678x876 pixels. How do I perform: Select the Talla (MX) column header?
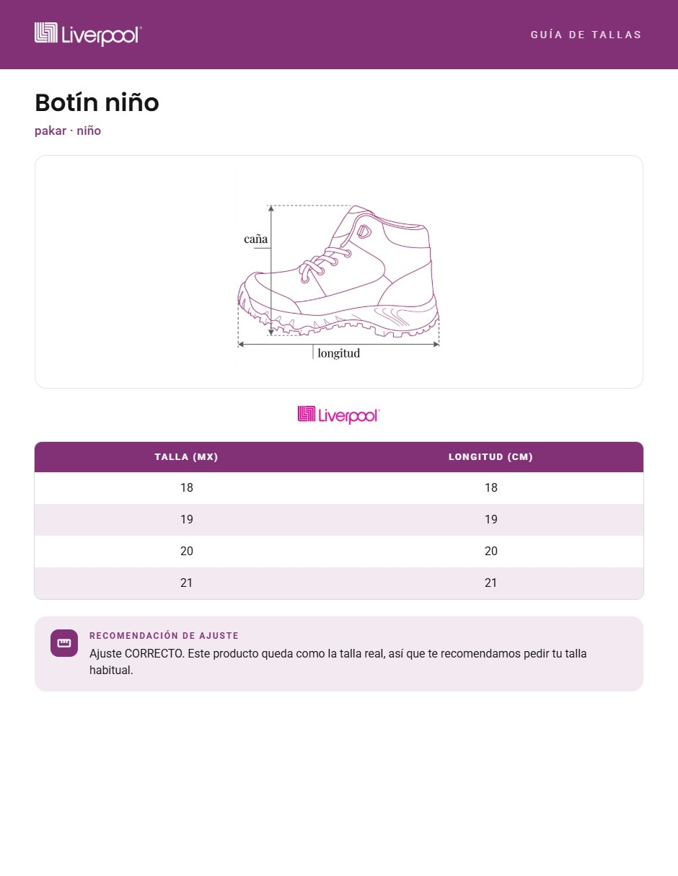pyautogui.click(x=186, y=457)
